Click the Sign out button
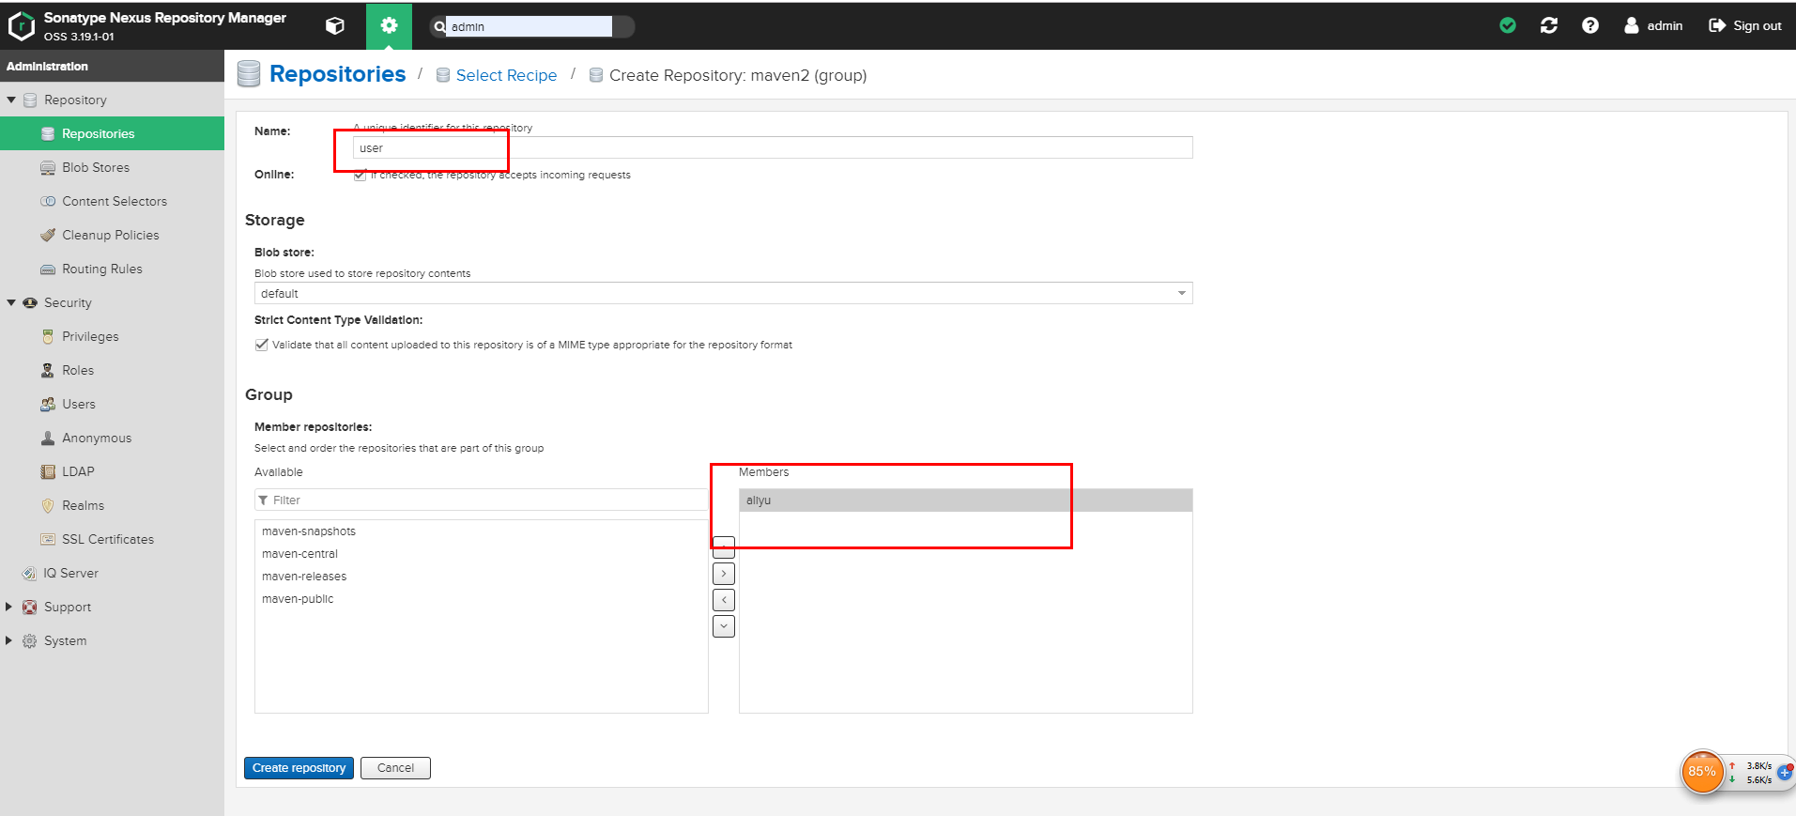The image size is (1796, 816). pyautogui.click(x=1745, y=25)
